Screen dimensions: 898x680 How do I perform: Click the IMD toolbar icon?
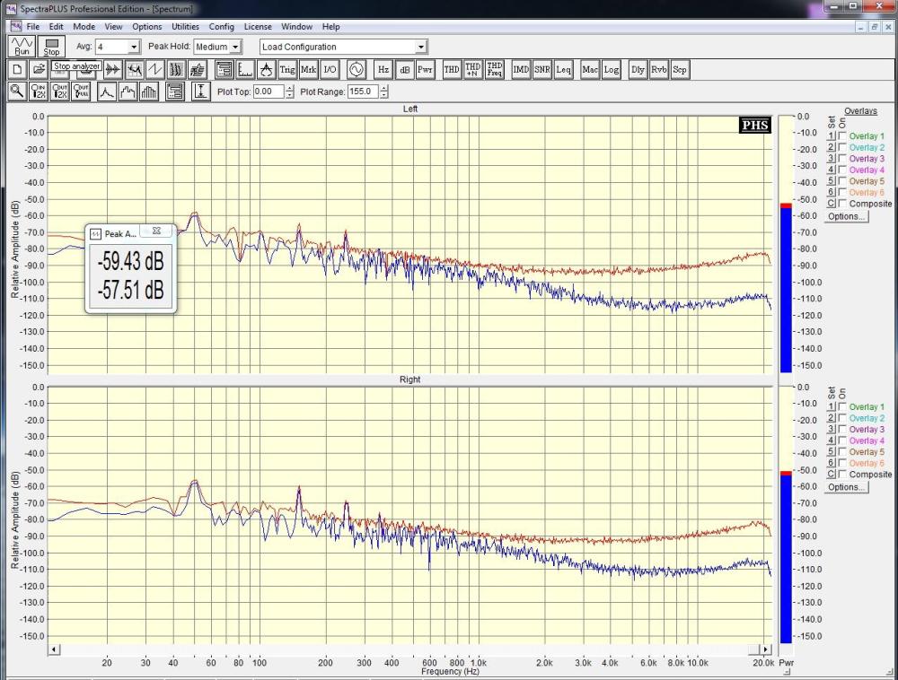[521, 69]
